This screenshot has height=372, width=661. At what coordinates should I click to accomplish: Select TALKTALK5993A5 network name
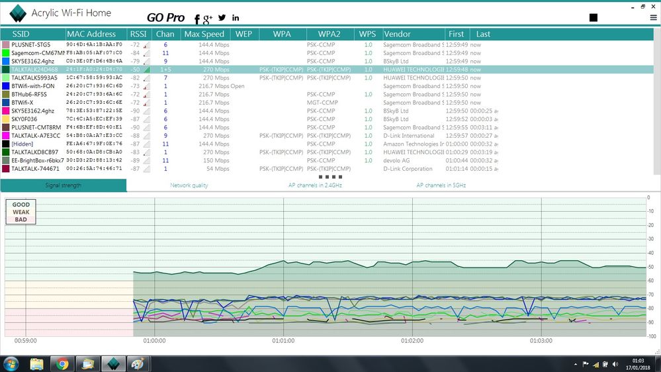[x=34, y=77]
